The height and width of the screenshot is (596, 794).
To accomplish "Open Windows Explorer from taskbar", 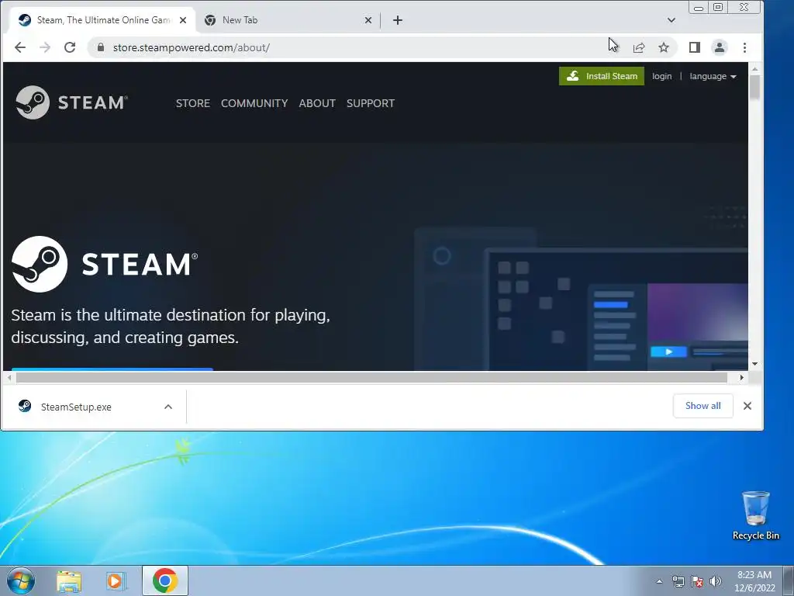I will [69, 581].
